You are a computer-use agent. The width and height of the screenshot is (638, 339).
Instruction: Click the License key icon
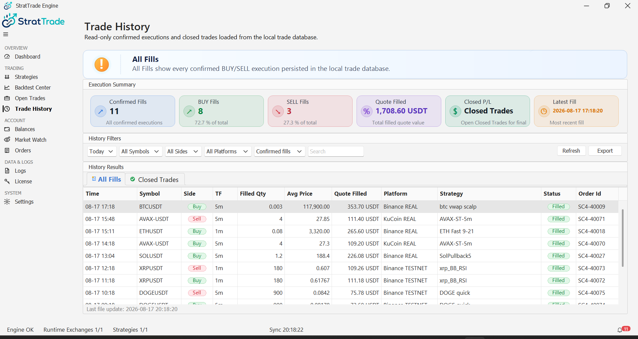tap(7, 181)
